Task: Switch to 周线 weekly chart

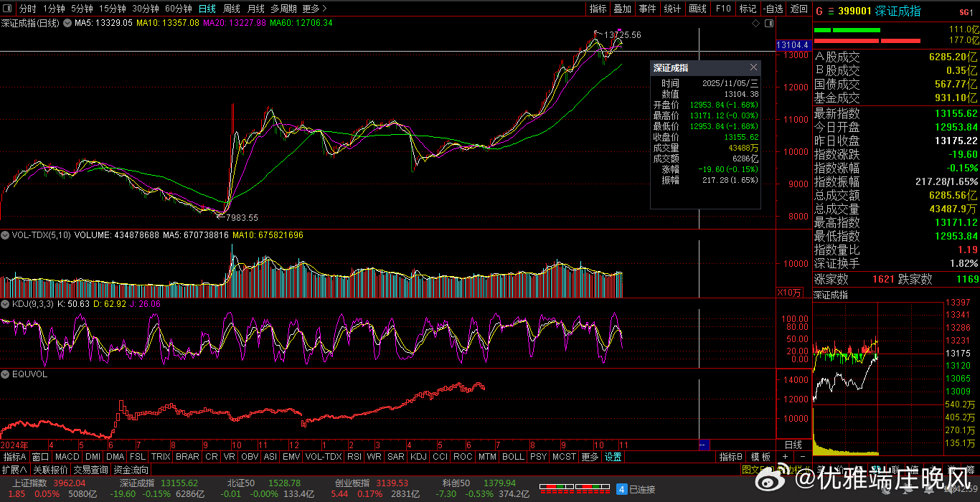Action: (232, 9)
